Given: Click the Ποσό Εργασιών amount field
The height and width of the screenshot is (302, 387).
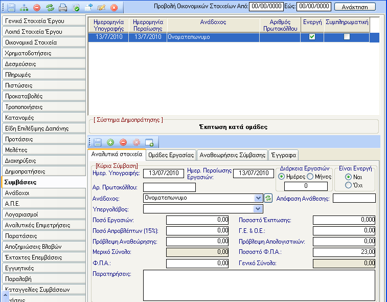Looking at the screenshot, I should 197,220.
